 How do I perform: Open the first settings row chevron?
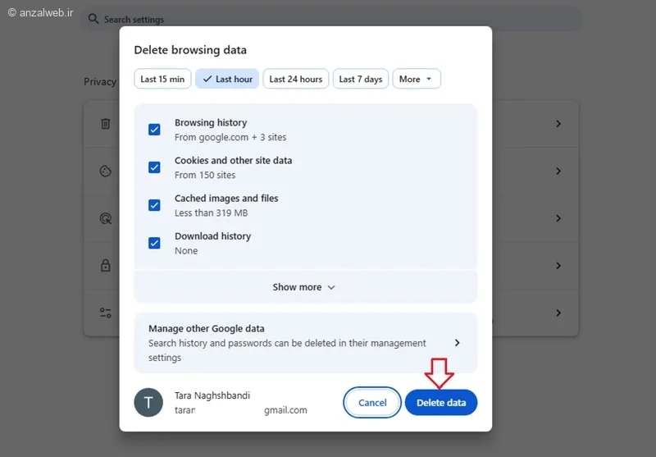pos(558,124)
